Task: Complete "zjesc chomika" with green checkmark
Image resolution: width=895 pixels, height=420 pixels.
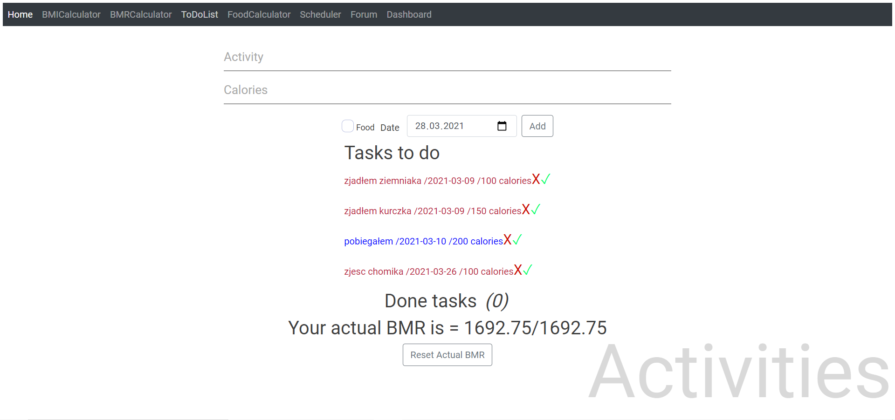Action: 527,270
